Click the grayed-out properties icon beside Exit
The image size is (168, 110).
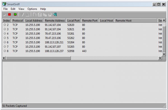[50, 15]
